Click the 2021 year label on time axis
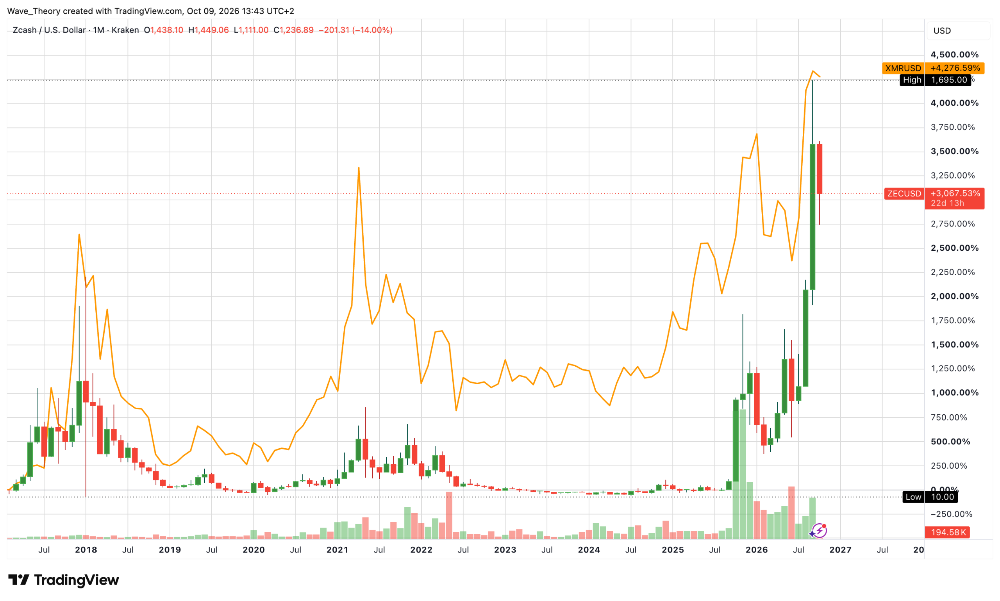Screen dimensions: 1000x601 [337, 549]
